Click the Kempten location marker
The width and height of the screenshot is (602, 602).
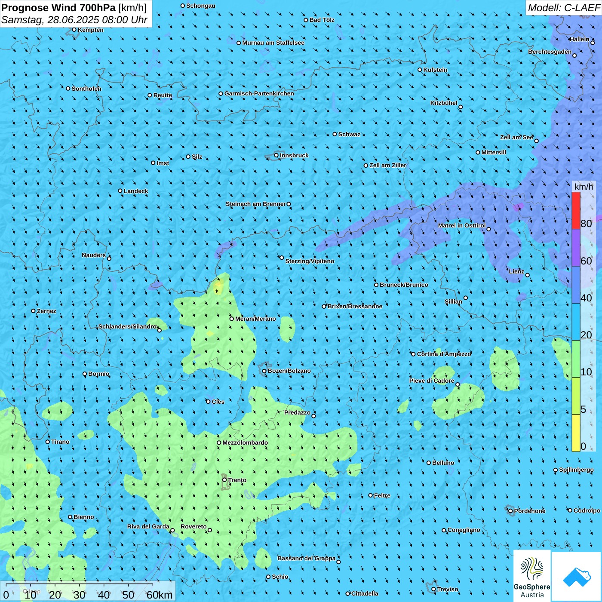click(74, 30)
